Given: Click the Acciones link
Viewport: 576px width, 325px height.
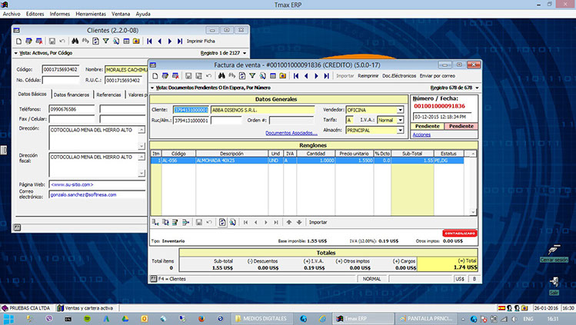Looking at the screenshot, I should (x=421, y=134).
